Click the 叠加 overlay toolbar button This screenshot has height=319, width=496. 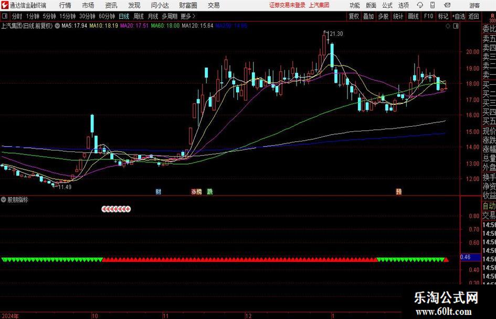click(368, 16)
